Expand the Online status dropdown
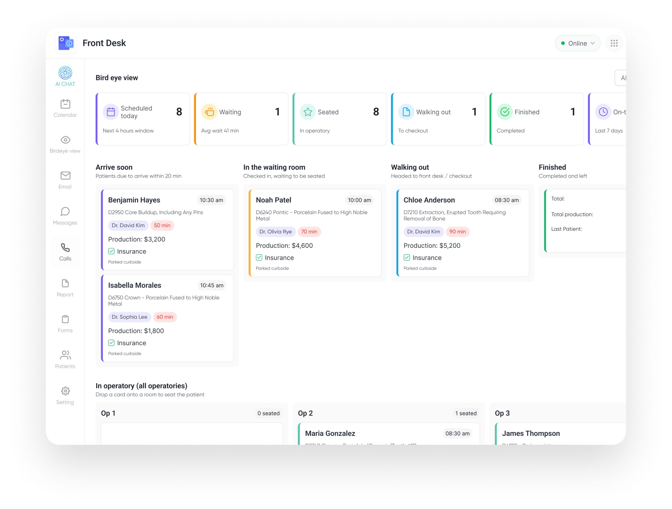This screenshot has width=672, height=509. pos(577,43)
